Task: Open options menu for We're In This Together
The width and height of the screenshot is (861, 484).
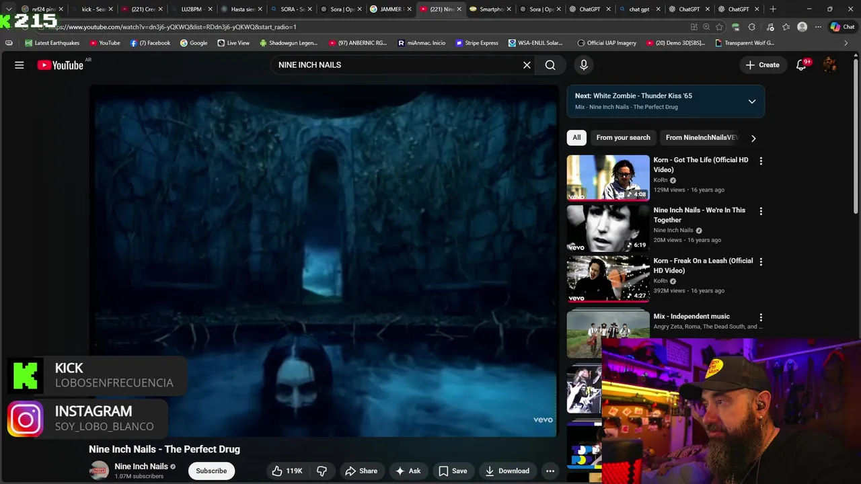Action: [x=761, y=211]
